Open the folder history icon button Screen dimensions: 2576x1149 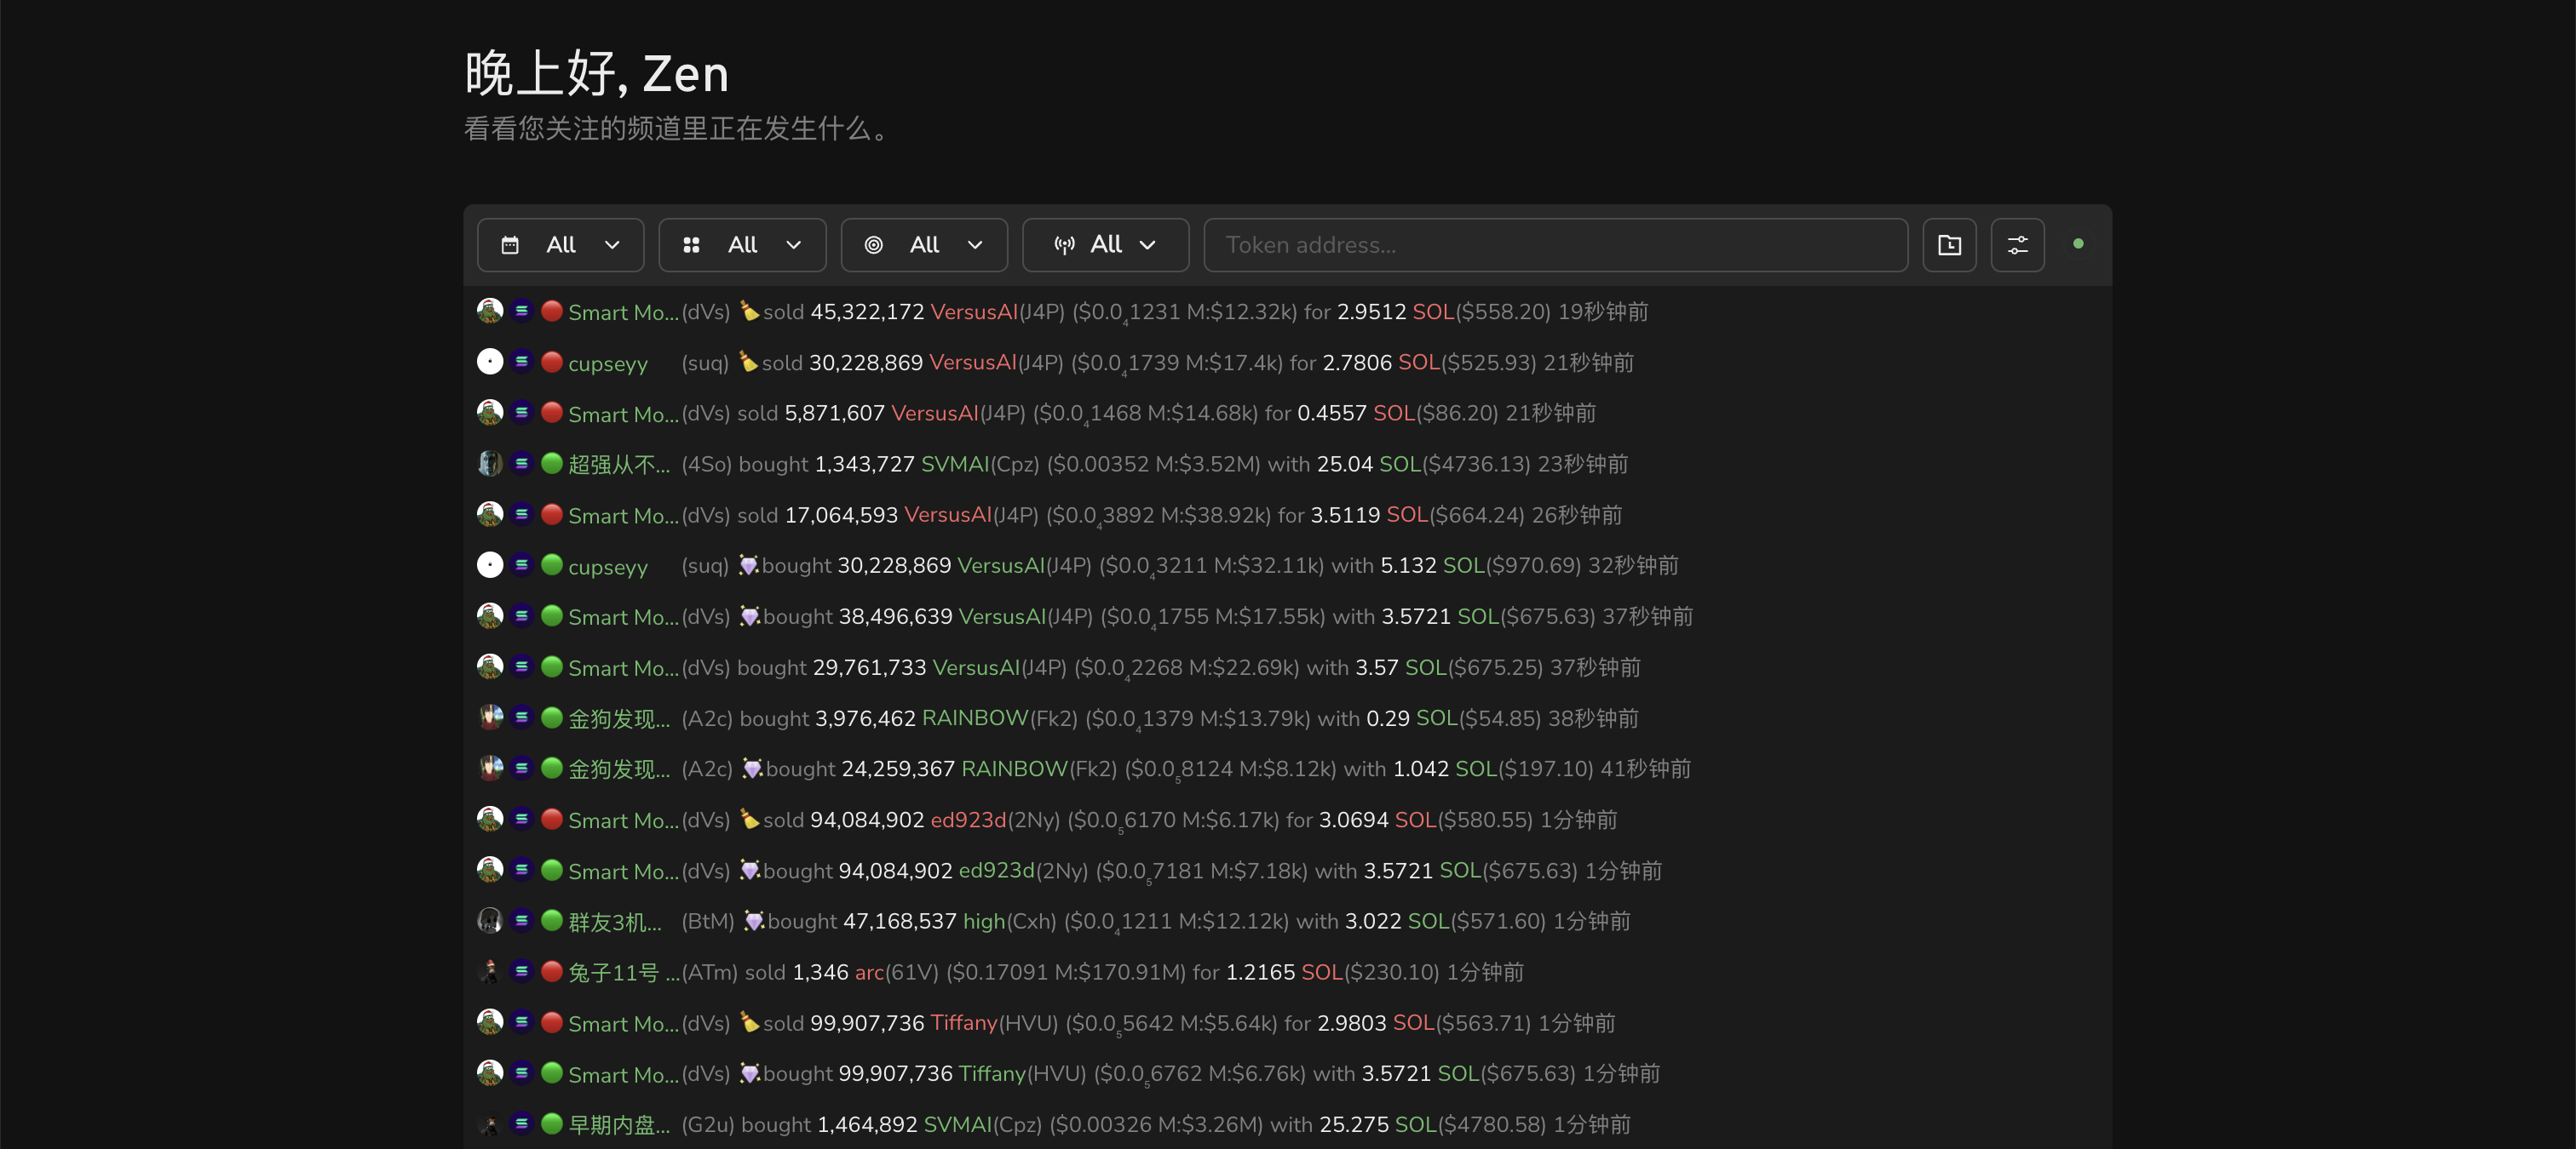pos(1949,245)
